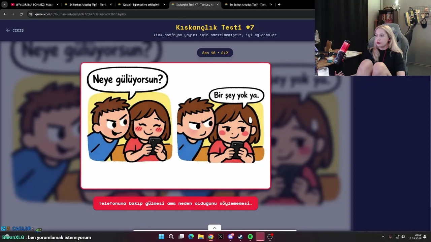
Task: Switch to Google Chrome on the taskbar
Action: [210, 237]
